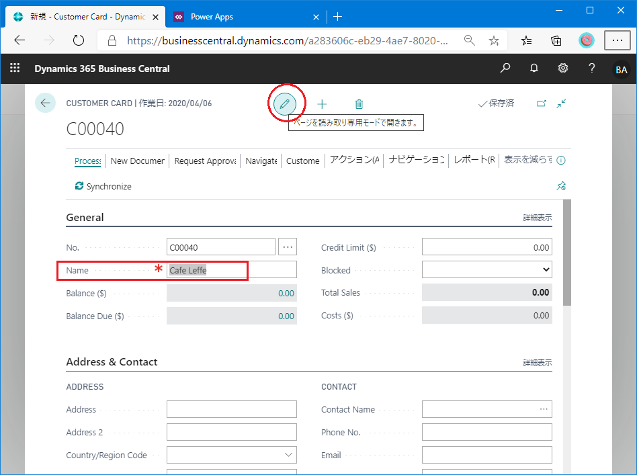Click Synchronize action

[103, 186]
